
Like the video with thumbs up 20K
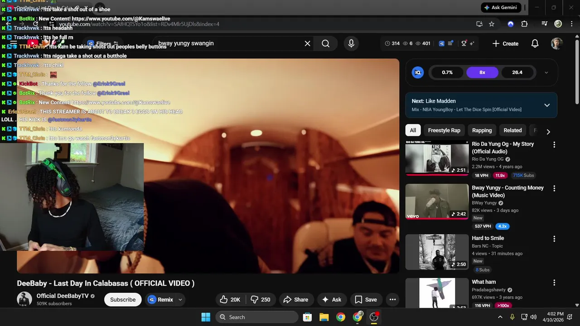[230, 299]
